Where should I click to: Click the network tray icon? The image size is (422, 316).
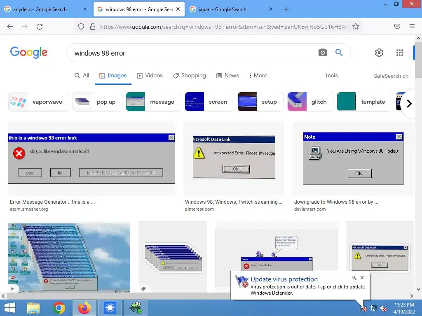tap(373, 308)
